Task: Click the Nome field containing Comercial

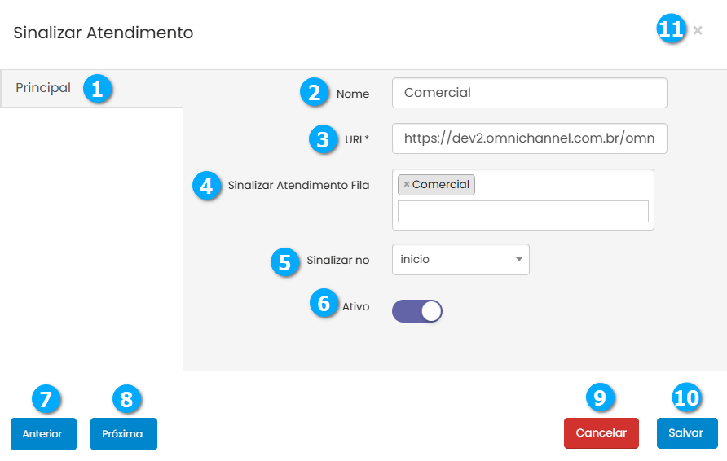Action: click(x=529, y=93)
